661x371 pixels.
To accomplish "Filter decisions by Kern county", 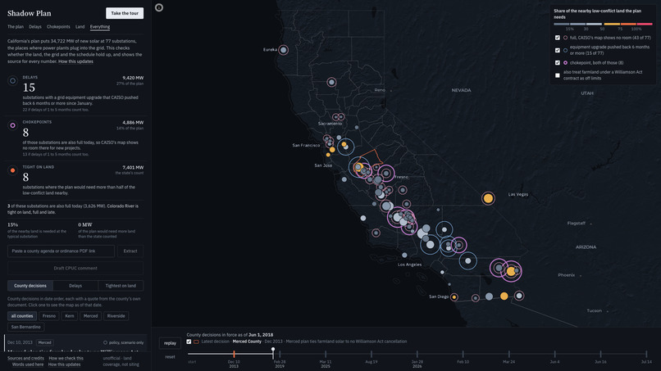I will pyautogui.click(x=70, y=316).
